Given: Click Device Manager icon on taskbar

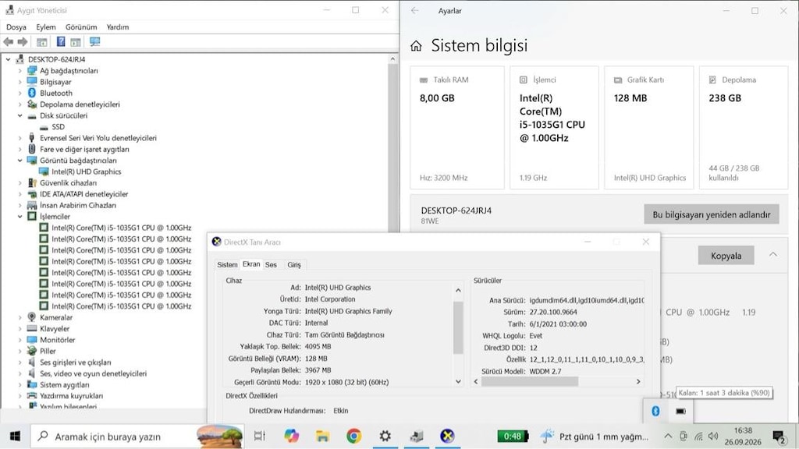Looking at the screenshot, I should (417, 436).
